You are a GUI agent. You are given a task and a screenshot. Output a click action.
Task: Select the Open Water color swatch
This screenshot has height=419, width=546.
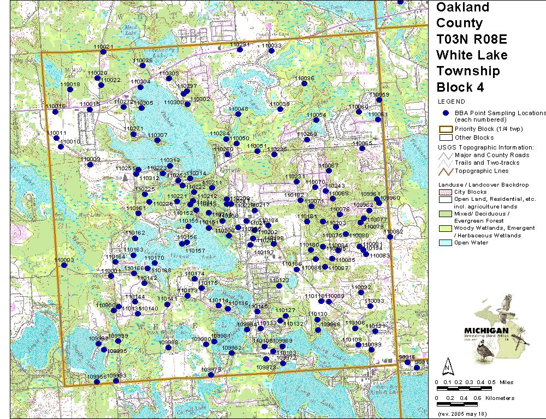coord(446,243)
